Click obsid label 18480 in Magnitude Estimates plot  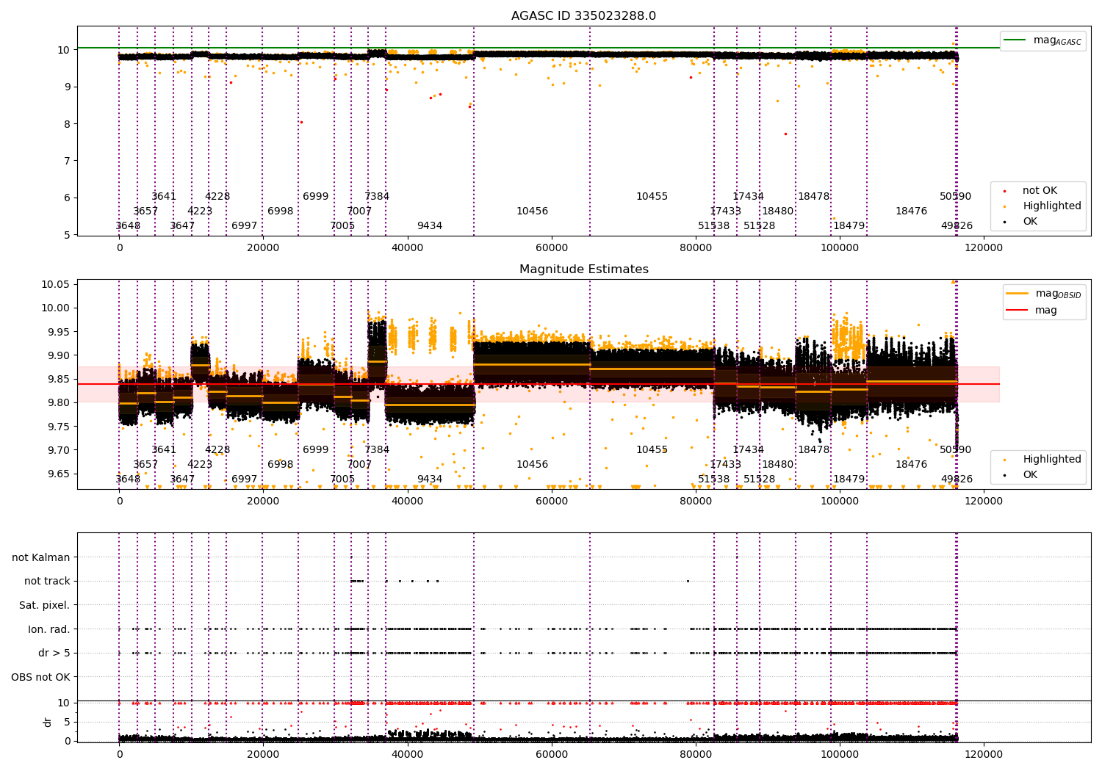(x=777, y=465)
